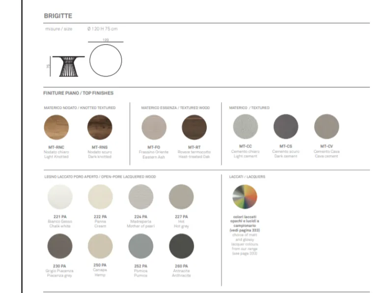Image resolution: width=391 pixels, height=293 pixels.
Task: Select the MT-RNS Nodato scuro swatch
Action: [x=100, y=127]
